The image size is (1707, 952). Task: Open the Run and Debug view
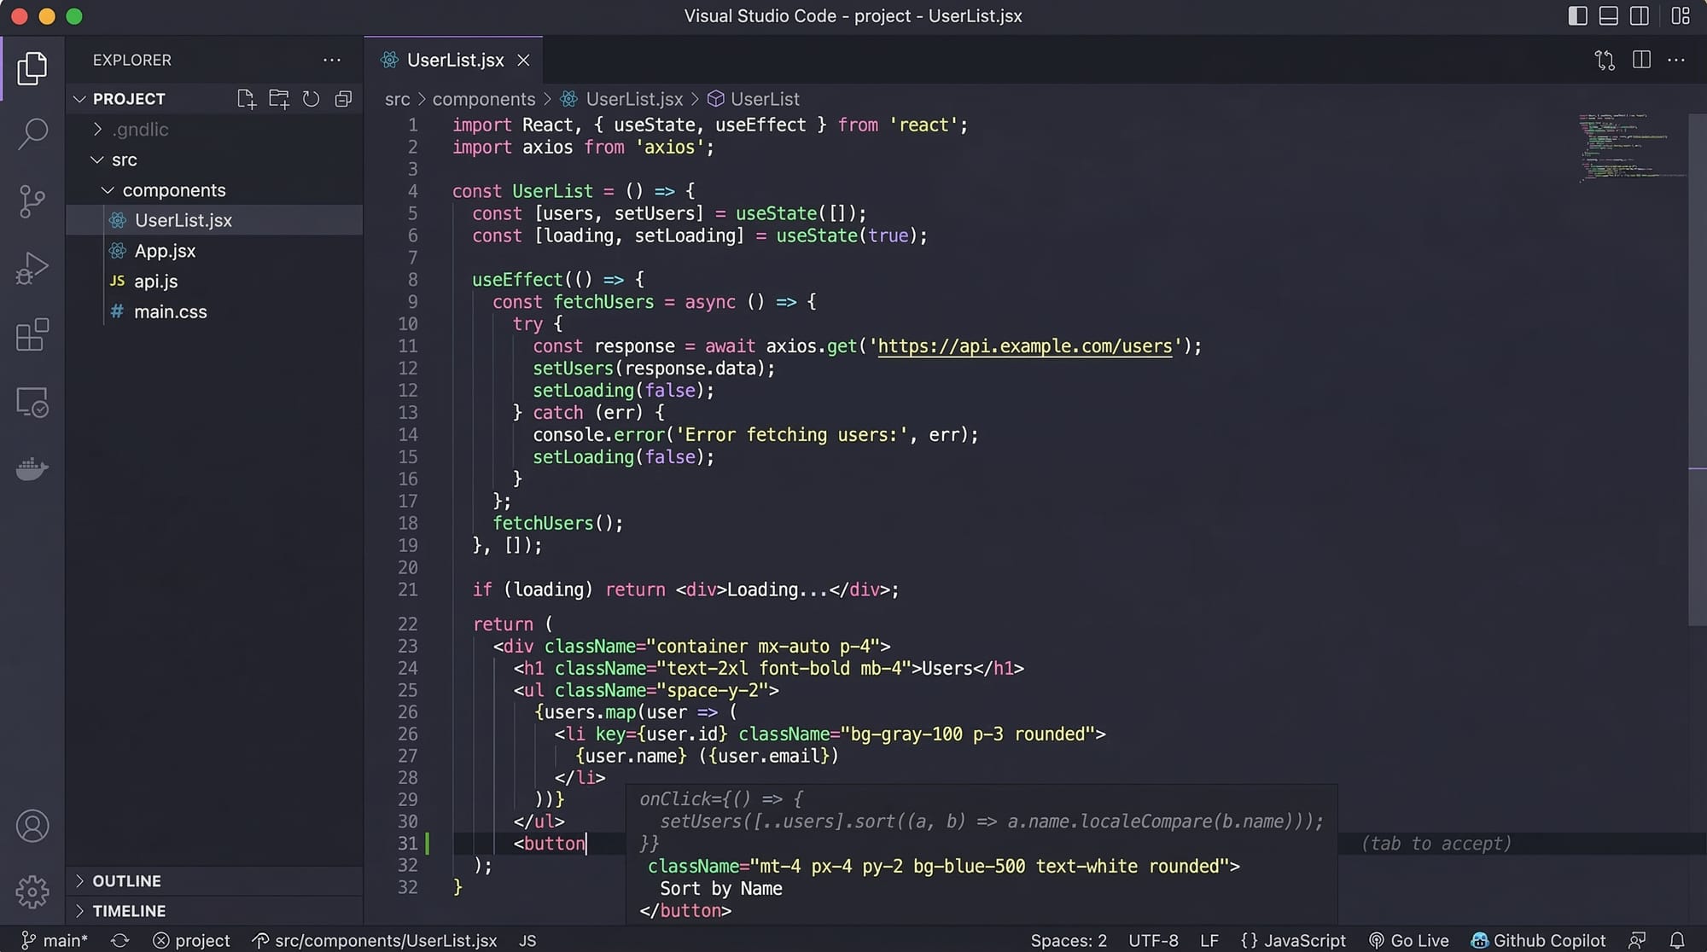click(x=32, y=269)
